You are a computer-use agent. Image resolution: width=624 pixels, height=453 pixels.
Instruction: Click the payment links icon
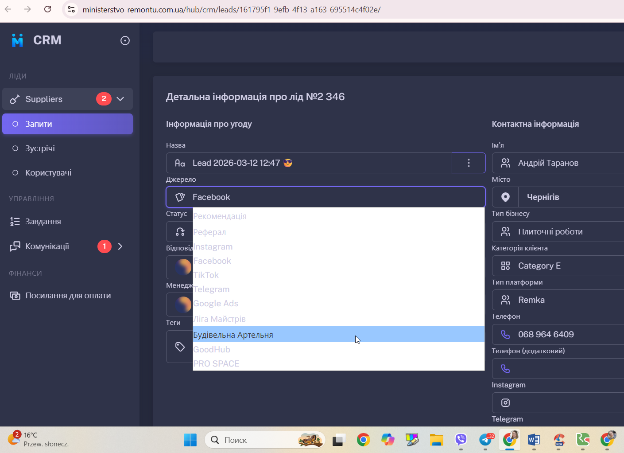point(15,295)
